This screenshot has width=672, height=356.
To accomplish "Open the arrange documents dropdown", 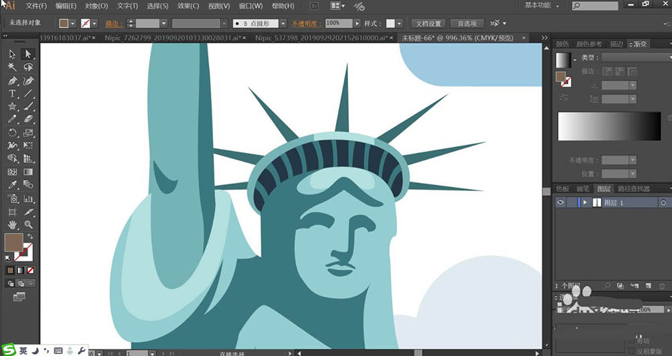I will [x=338, y=5].
